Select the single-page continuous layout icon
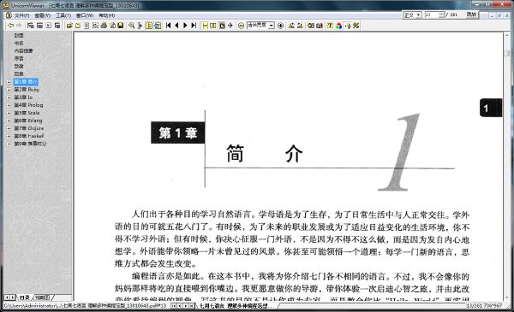514x312 pixels. click(x=205, y=25)
